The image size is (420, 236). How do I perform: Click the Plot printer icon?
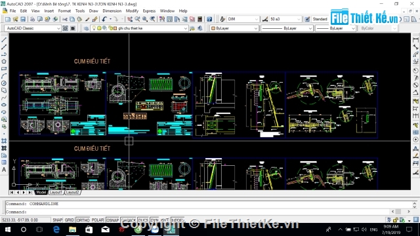32,19
